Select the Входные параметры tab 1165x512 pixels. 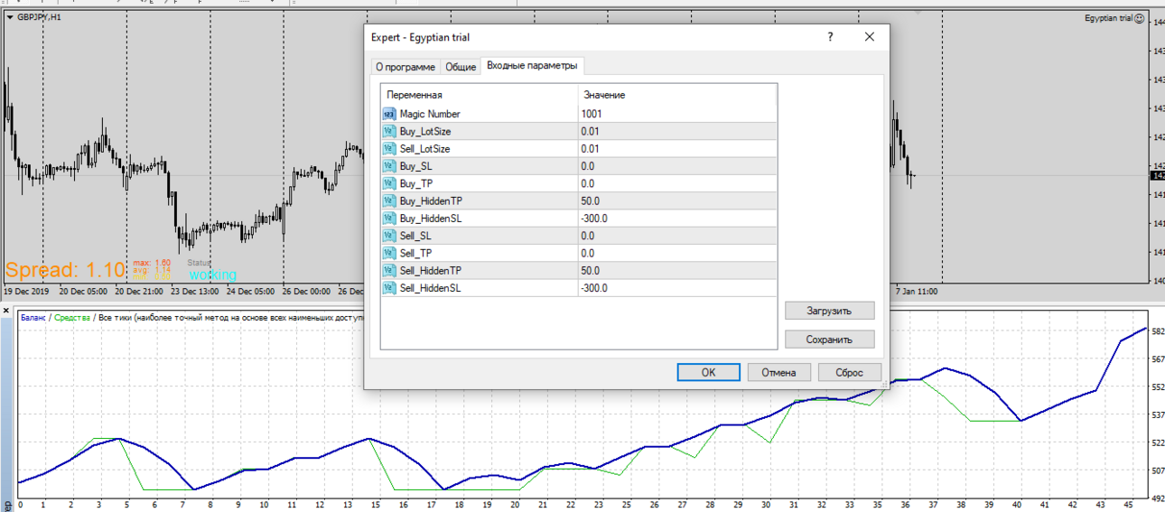click(x=532, y=65)
